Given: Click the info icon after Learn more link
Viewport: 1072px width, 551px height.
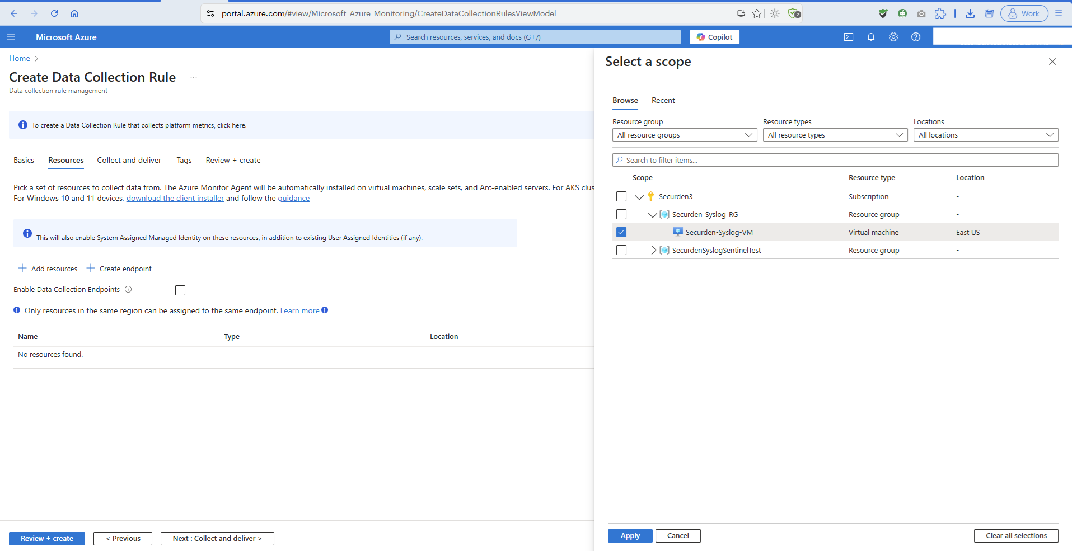Looking at the screenshot, I should coord(325,310).
